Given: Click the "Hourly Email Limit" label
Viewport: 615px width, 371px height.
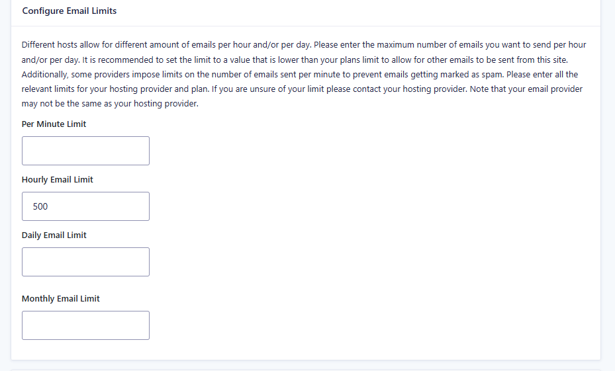Looking at the screenshot, I should (57, 179).
